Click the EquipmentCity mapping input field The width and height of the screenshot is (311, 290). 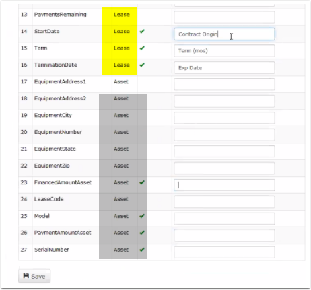click(x=224, y=118)
